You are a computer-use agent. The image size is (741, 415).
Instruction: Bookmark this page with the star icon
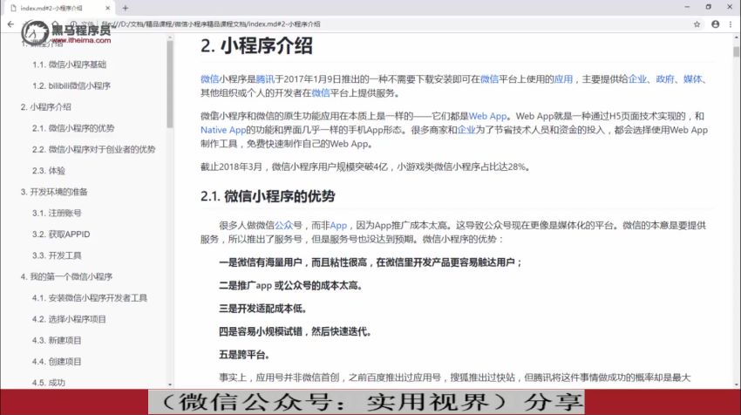[697, 24]
